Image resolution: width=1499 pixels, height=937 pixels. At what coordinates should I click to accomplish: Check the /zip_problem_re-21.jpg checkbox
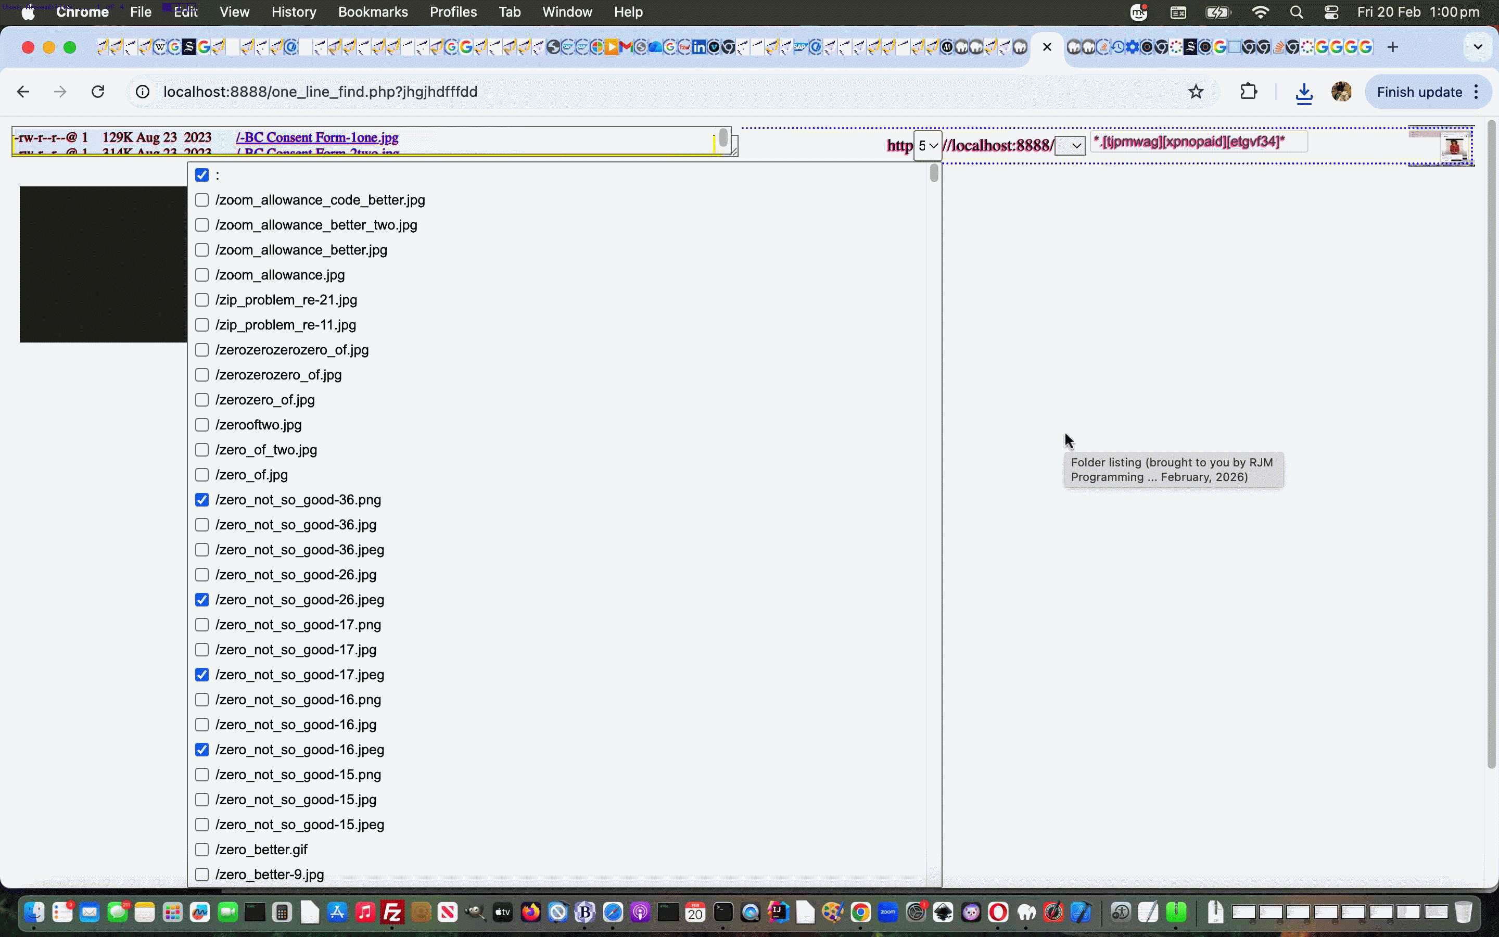tap(202, 299)
